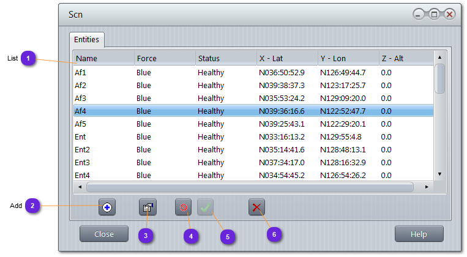Open the entity properties editor icon

[x=148, y=207]
